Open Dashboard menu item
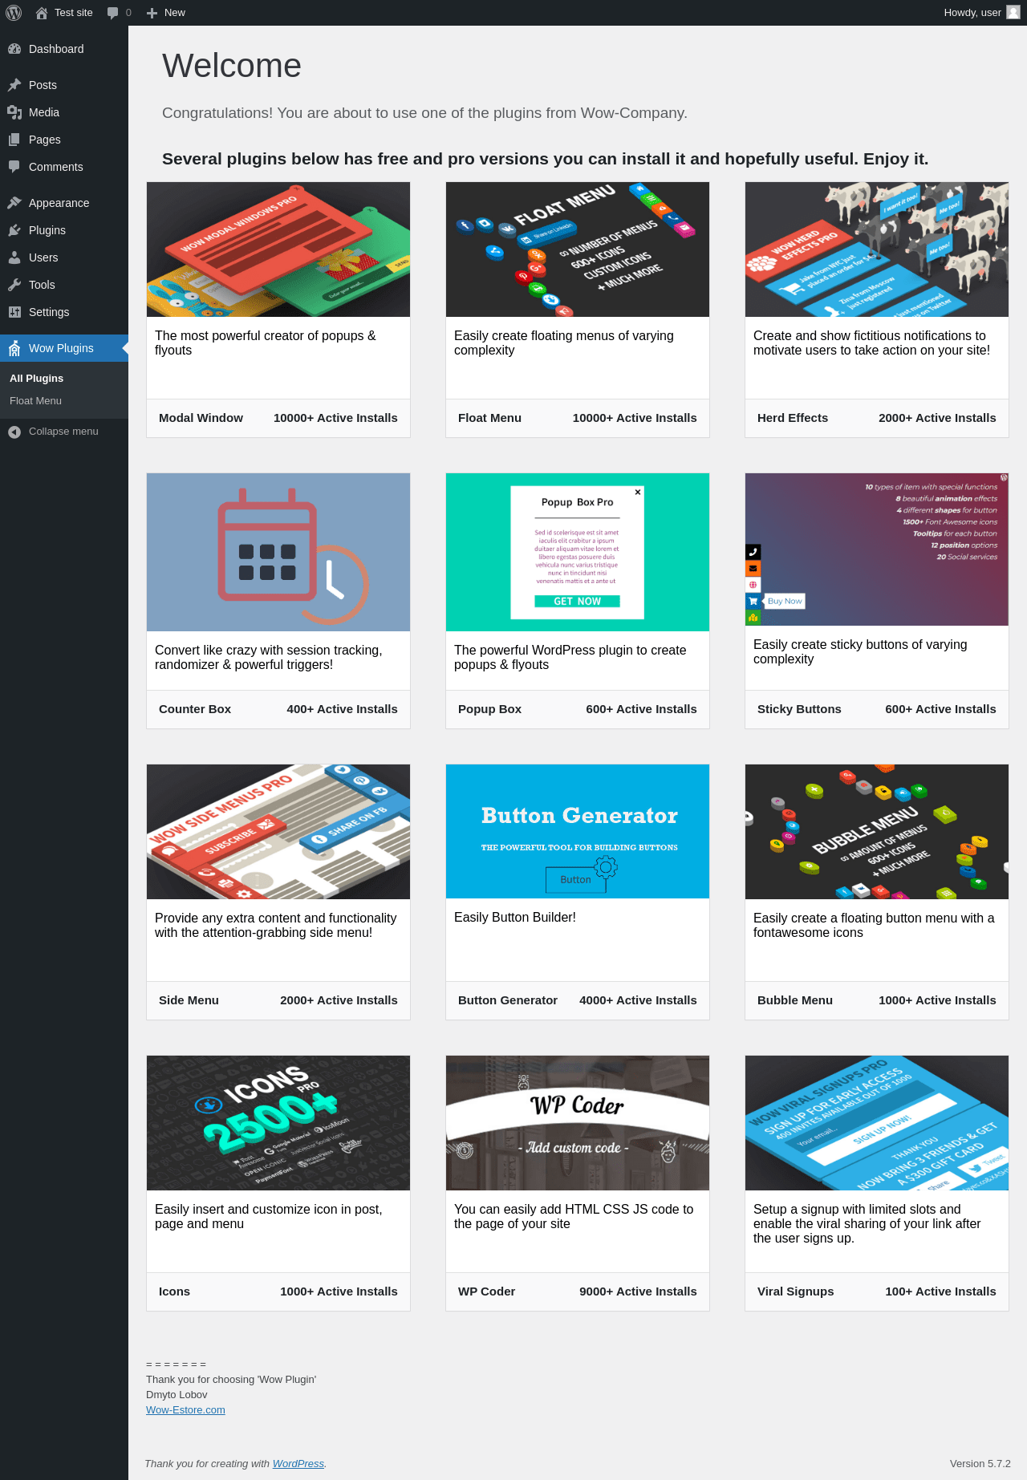Viewport: 1027px width, 1480px height. pos(64,49)
